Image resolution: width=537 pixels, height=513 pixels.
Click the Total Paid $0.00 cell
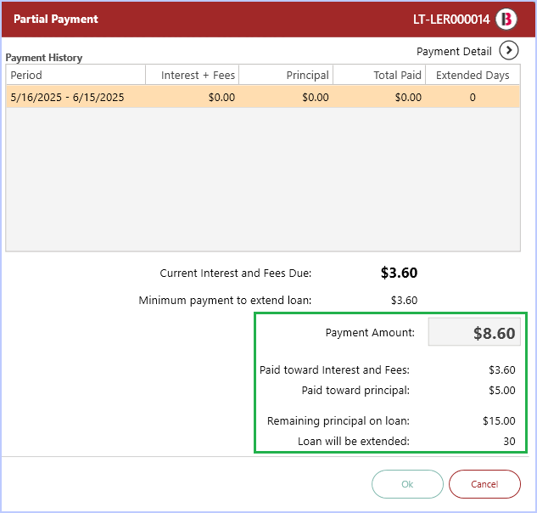408,98
